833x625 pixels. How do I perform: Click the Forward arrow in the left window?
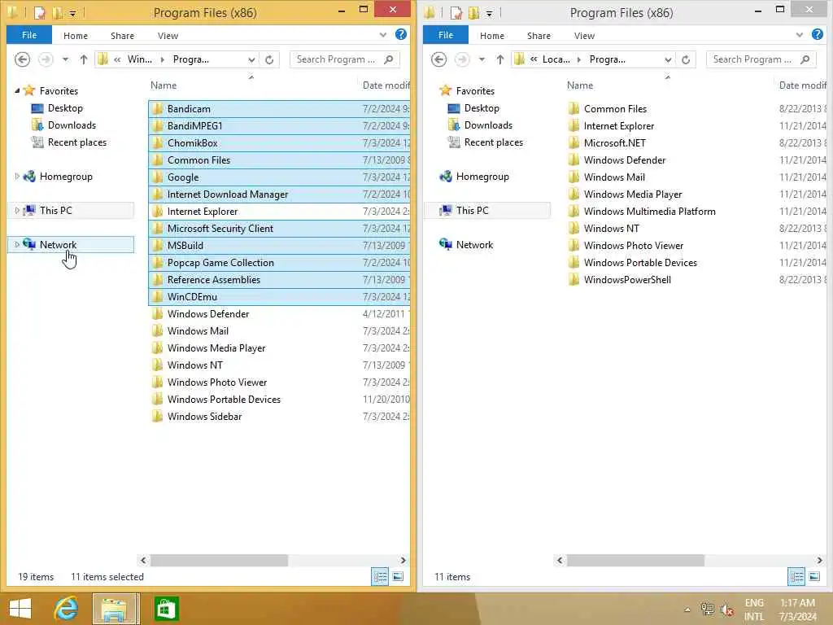tap(46, 59)
